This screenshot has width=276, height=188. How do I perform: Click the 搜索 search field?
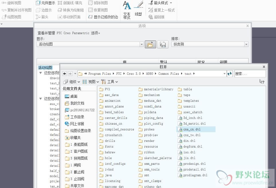[250, 74]
